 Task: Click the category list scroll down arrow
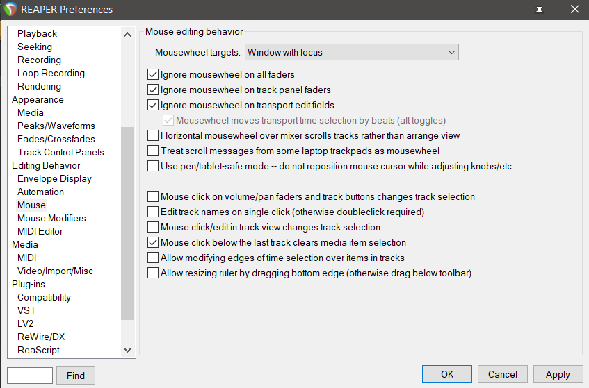128,350
